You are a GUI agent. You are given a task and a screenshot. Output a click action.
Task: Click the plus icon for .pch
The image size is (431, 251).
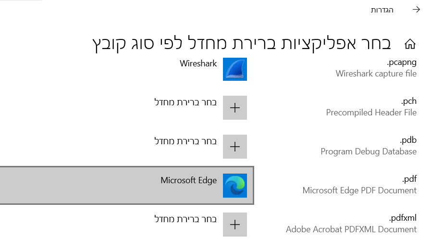point(235,108)
